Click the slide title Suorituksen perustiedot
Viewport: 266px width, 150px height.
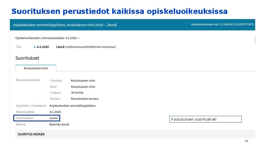click(119, 11)
